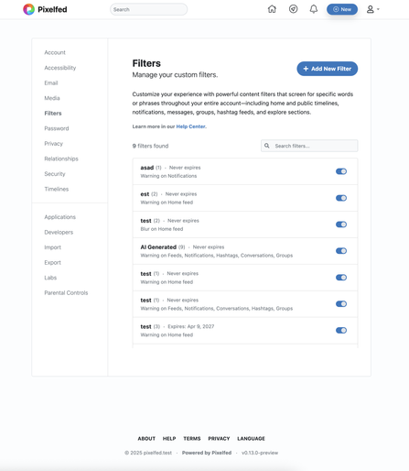Open Privacy settings in sidebar

pyautogui.click(x=53, y=144)
